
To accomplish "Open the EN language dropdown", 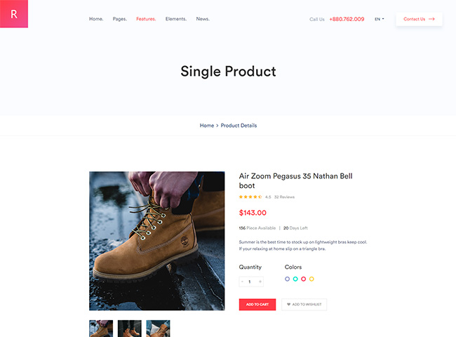I will click(380, 19).
